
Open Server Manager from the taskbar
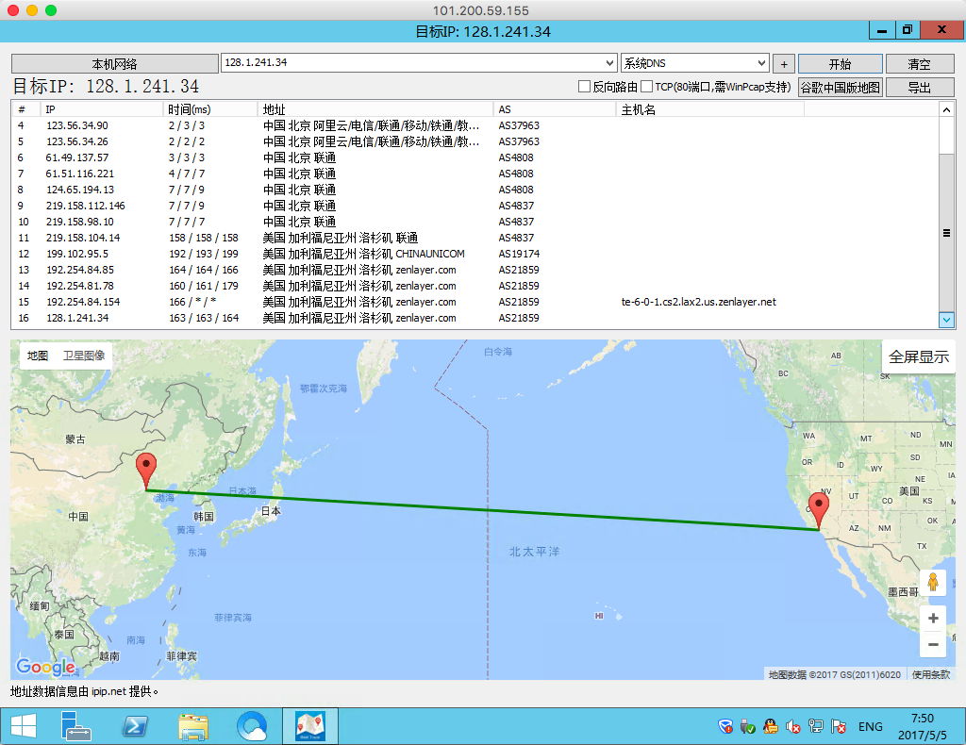(75, 727)
